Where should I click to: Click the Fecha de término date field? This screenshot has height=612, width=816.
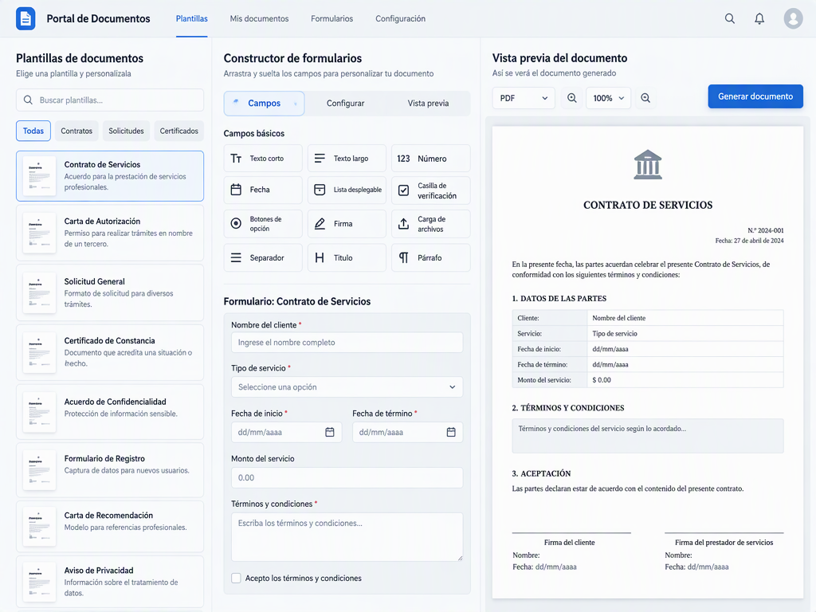407,432
